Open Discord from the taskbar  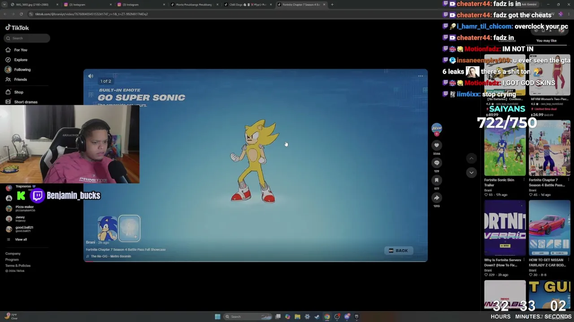tap(347, 317)
